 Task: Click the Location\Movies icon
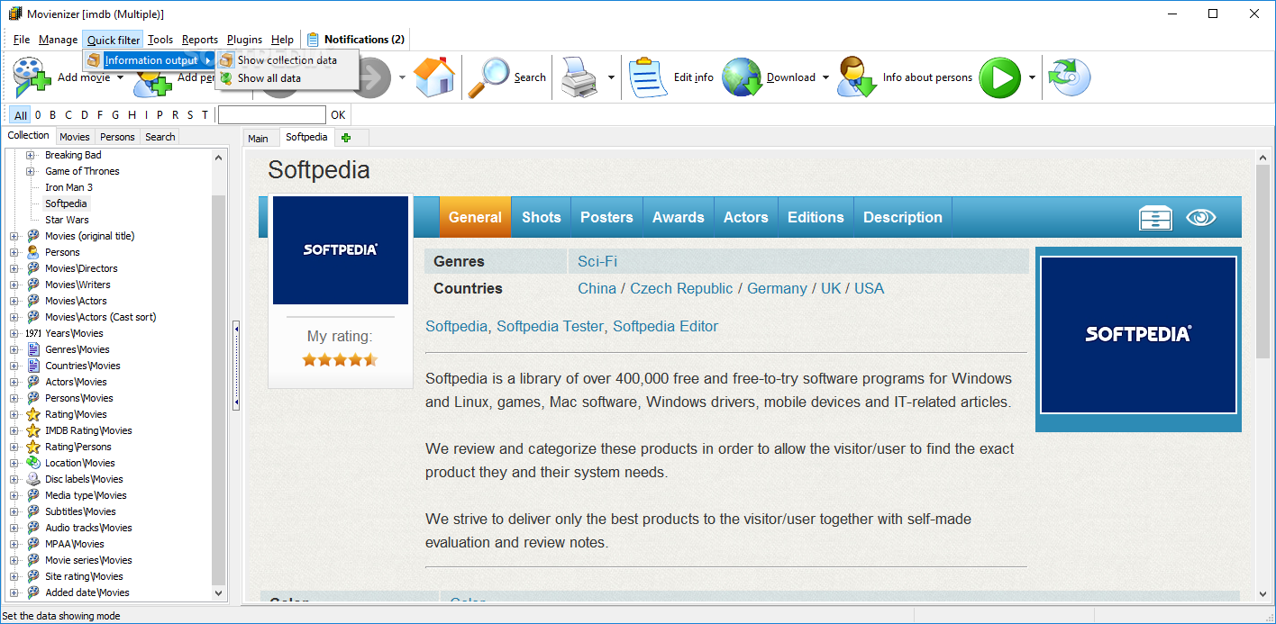33,463
